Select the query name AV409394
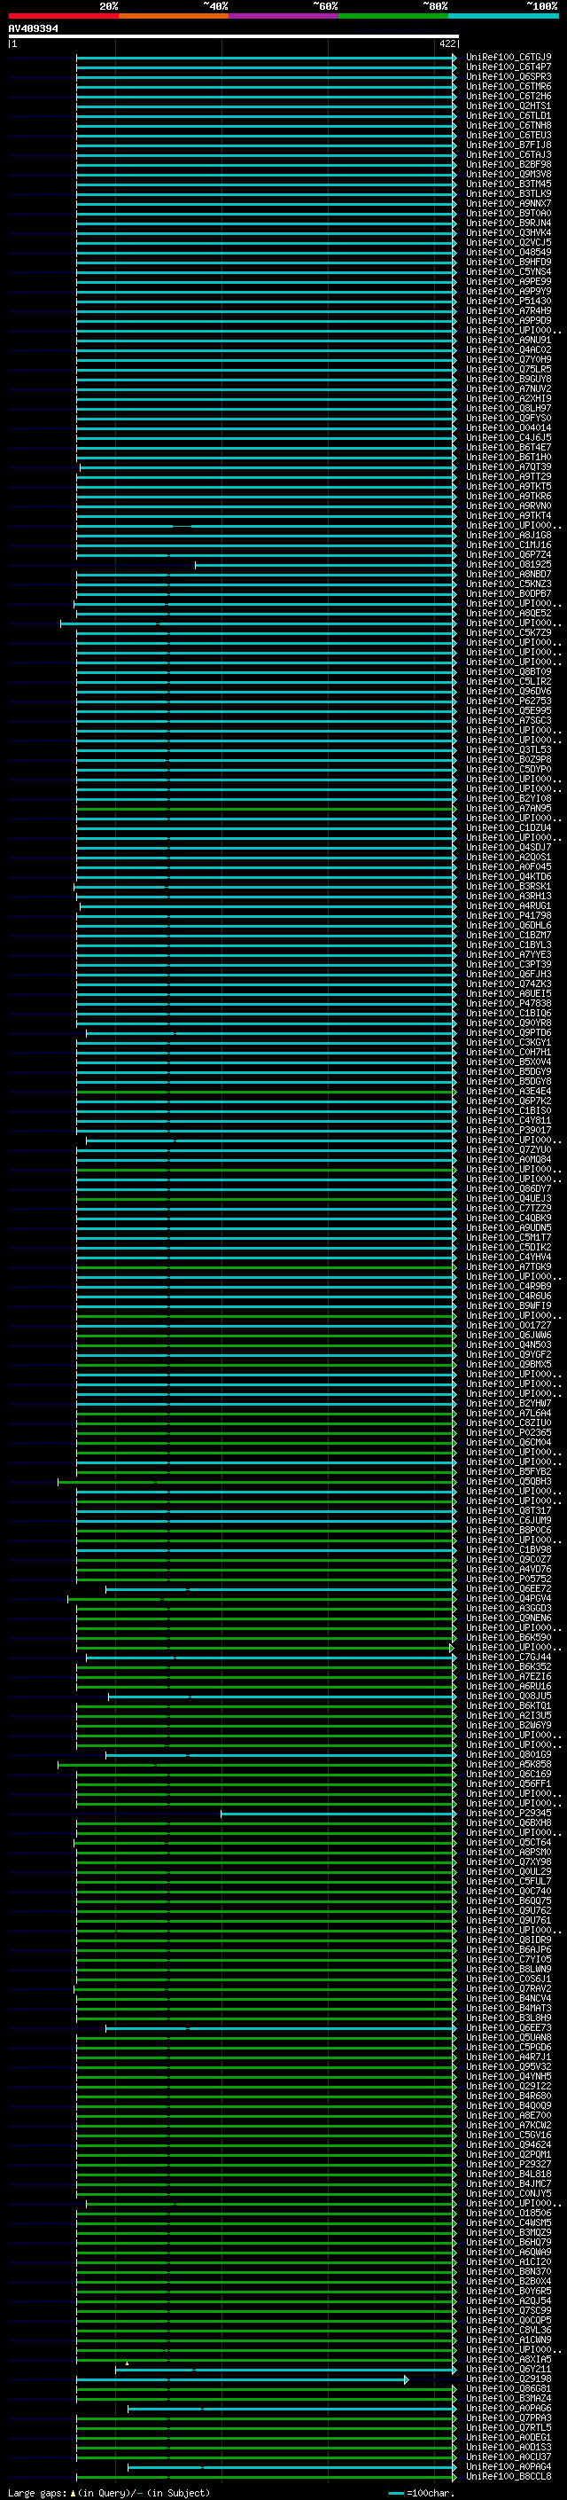Viewport: 567px width, 2500px height. pyautogui.click(x=33, y=28)
